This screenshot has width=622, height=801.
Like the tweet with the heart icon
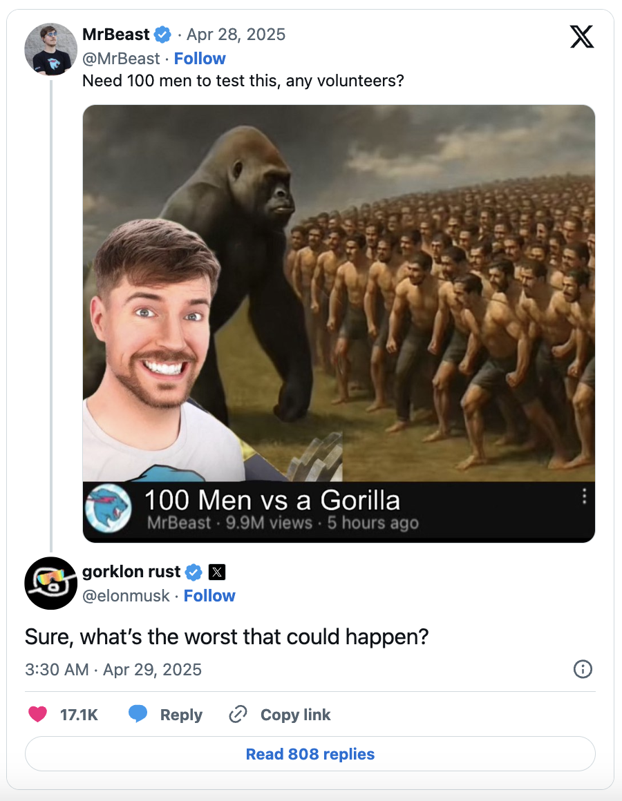pyautogui.click(x=37, y=715)
